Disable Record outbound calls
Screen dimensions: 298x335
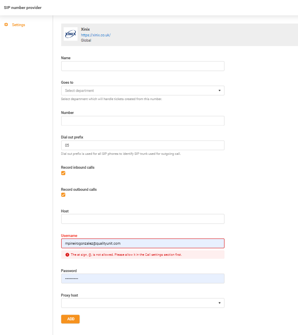[63, 195]
